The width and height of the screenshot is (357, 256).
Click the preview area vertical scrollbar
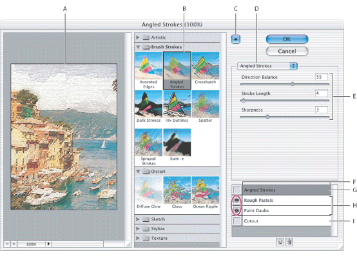pyautogui.click(x=128, y=137)
